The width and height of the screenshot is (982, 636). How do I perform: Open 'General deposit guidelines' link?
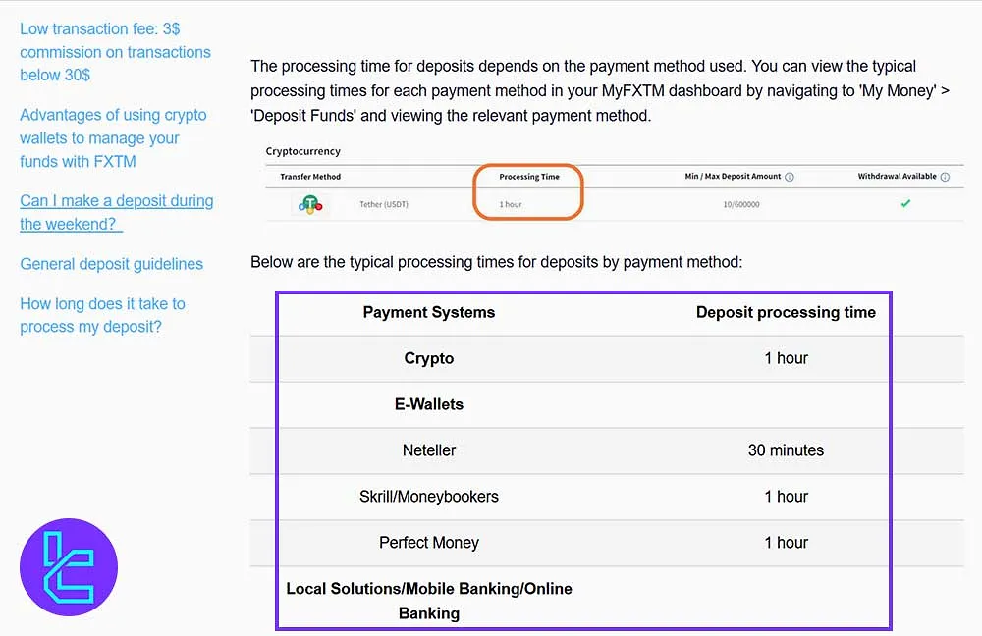[112, 264]
